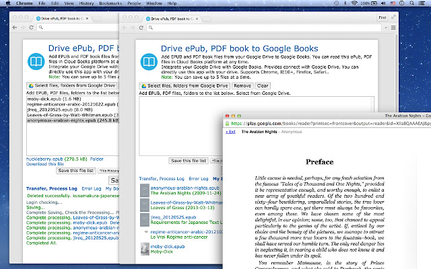Open the moby-dick.epub book cover thumbnail
The height and width of the screenshot is (269, 431).
[145, 249]
